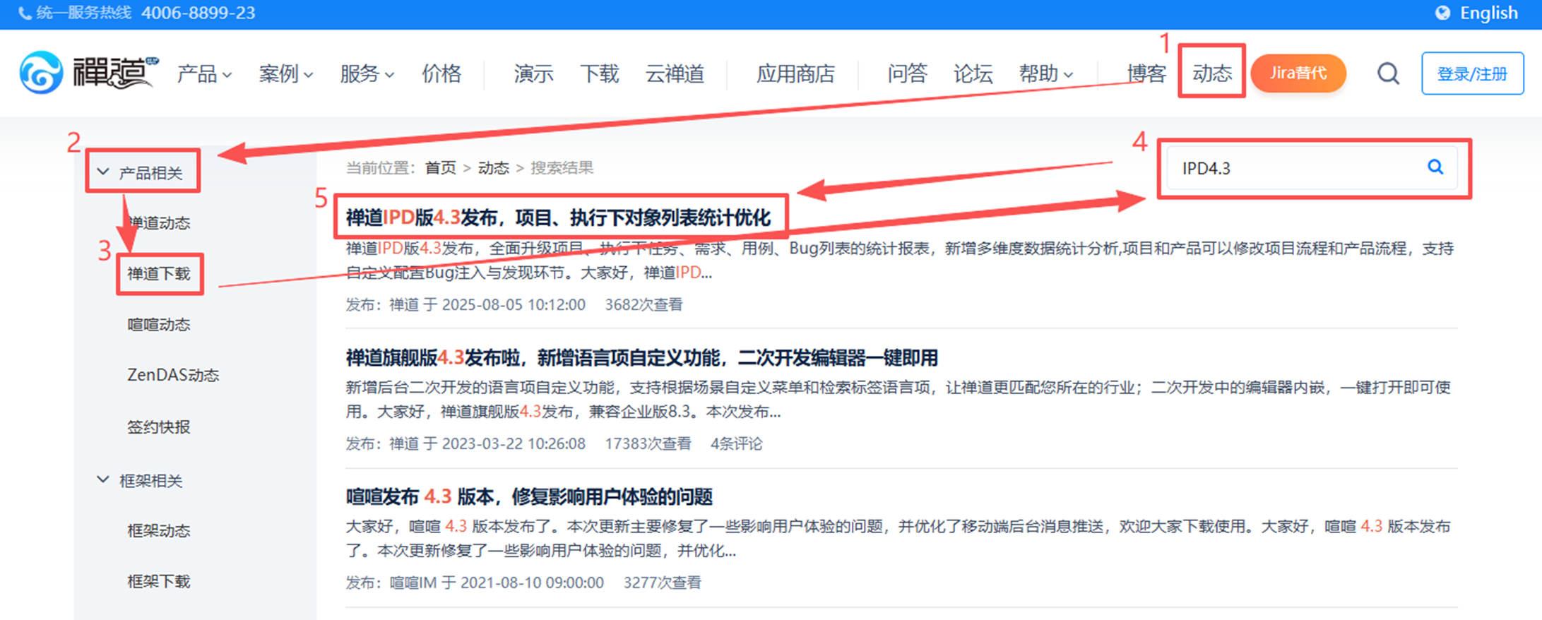The height and width of the screenshot is (620, 1542).
Task: Click the 3682次查看 text
Action: coord(644,304)
